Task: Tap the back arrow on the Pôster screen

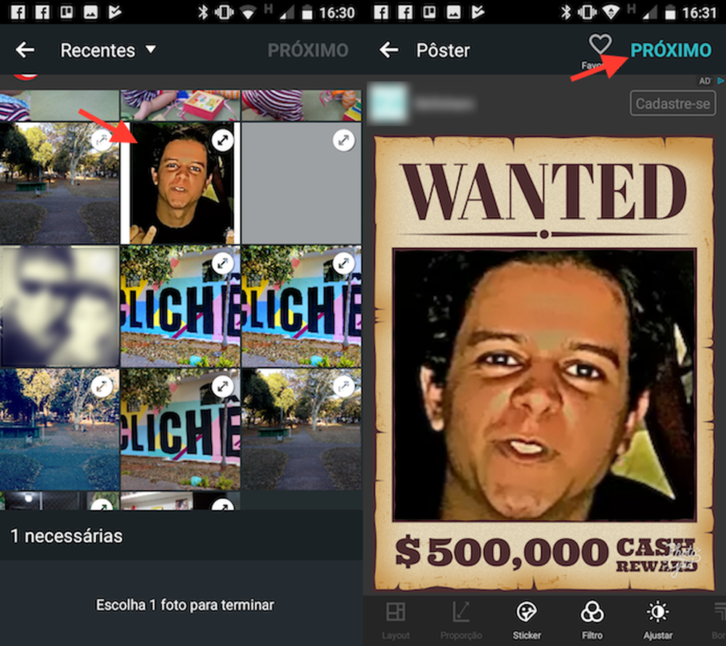Action: click(389, 50)
